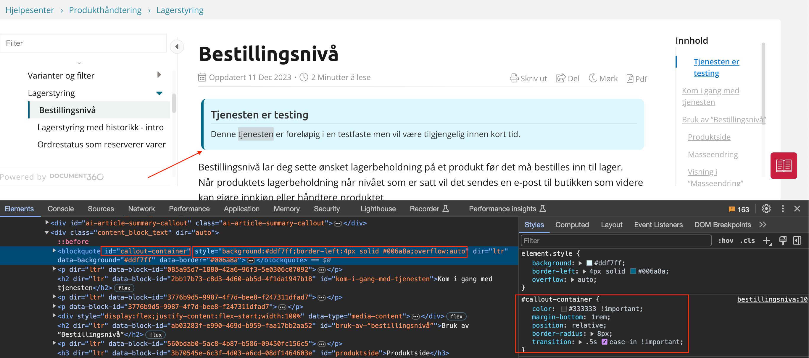This screenshot has height=358, width=809.
Task: Click the Del share icon
Action: tap(560, 78)
